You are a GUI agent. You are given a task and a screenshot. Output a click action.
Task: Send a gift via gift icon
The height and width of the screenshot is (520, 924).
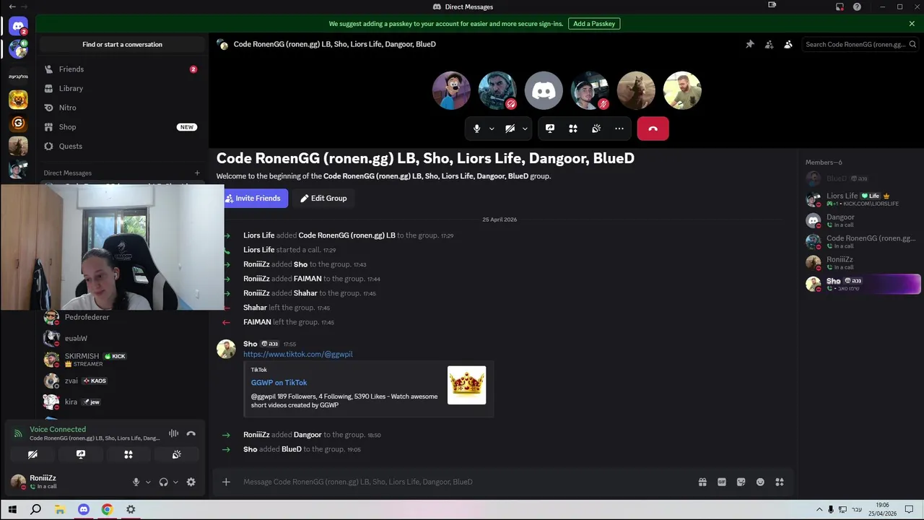[x=702, y=482]
